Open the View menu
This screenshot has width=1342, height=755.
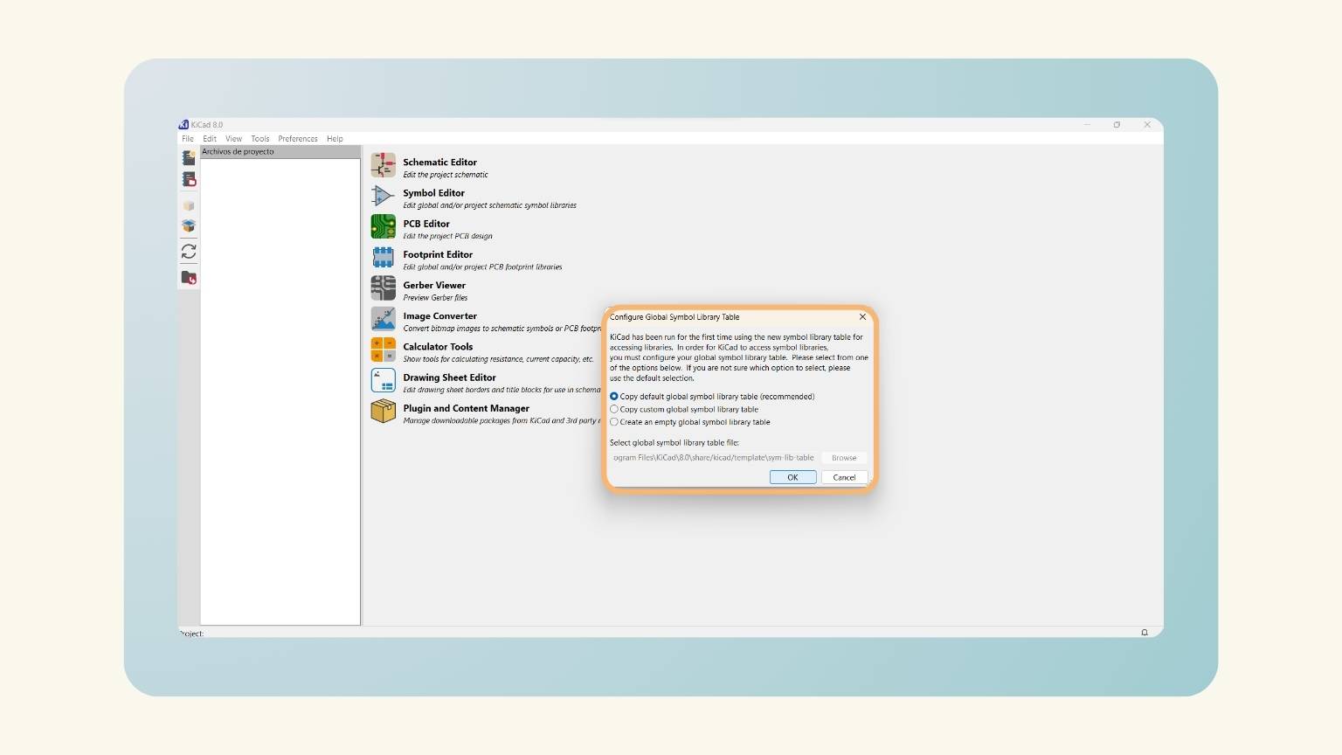pos(233,139)
